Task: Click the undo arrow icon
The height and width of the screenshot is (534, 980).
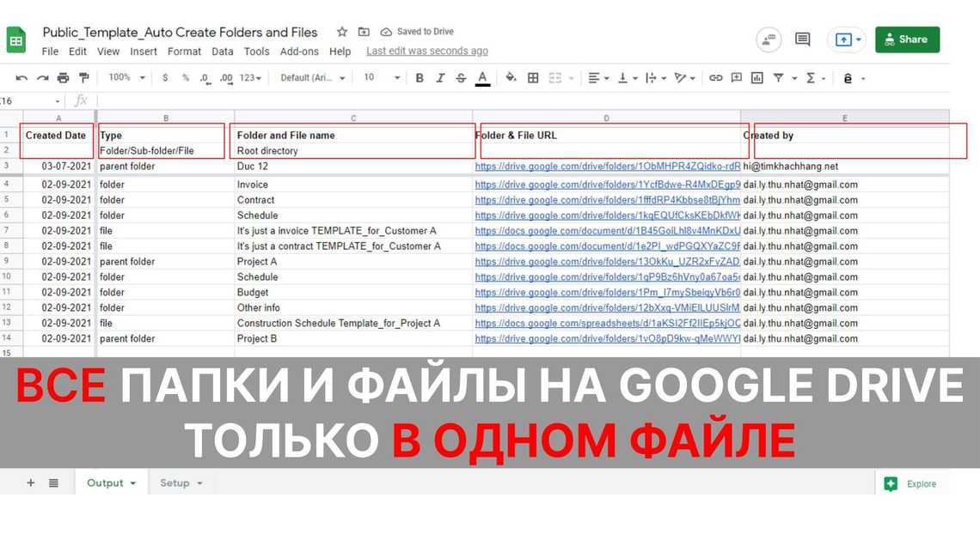Action: point(21,78)
